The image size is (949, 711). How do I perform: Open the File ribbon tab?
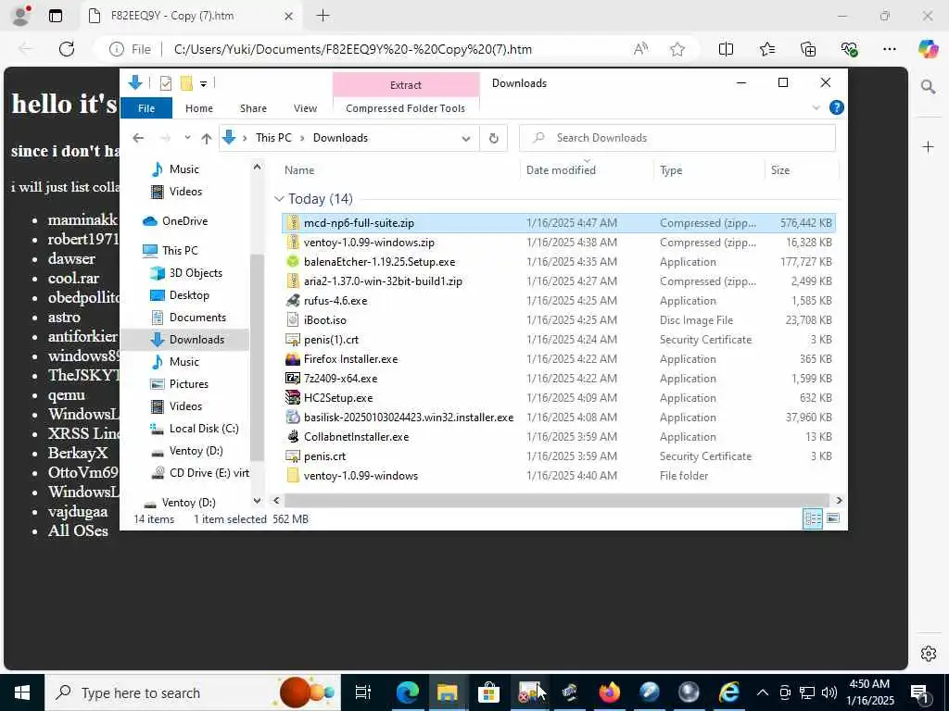(146, 108)
